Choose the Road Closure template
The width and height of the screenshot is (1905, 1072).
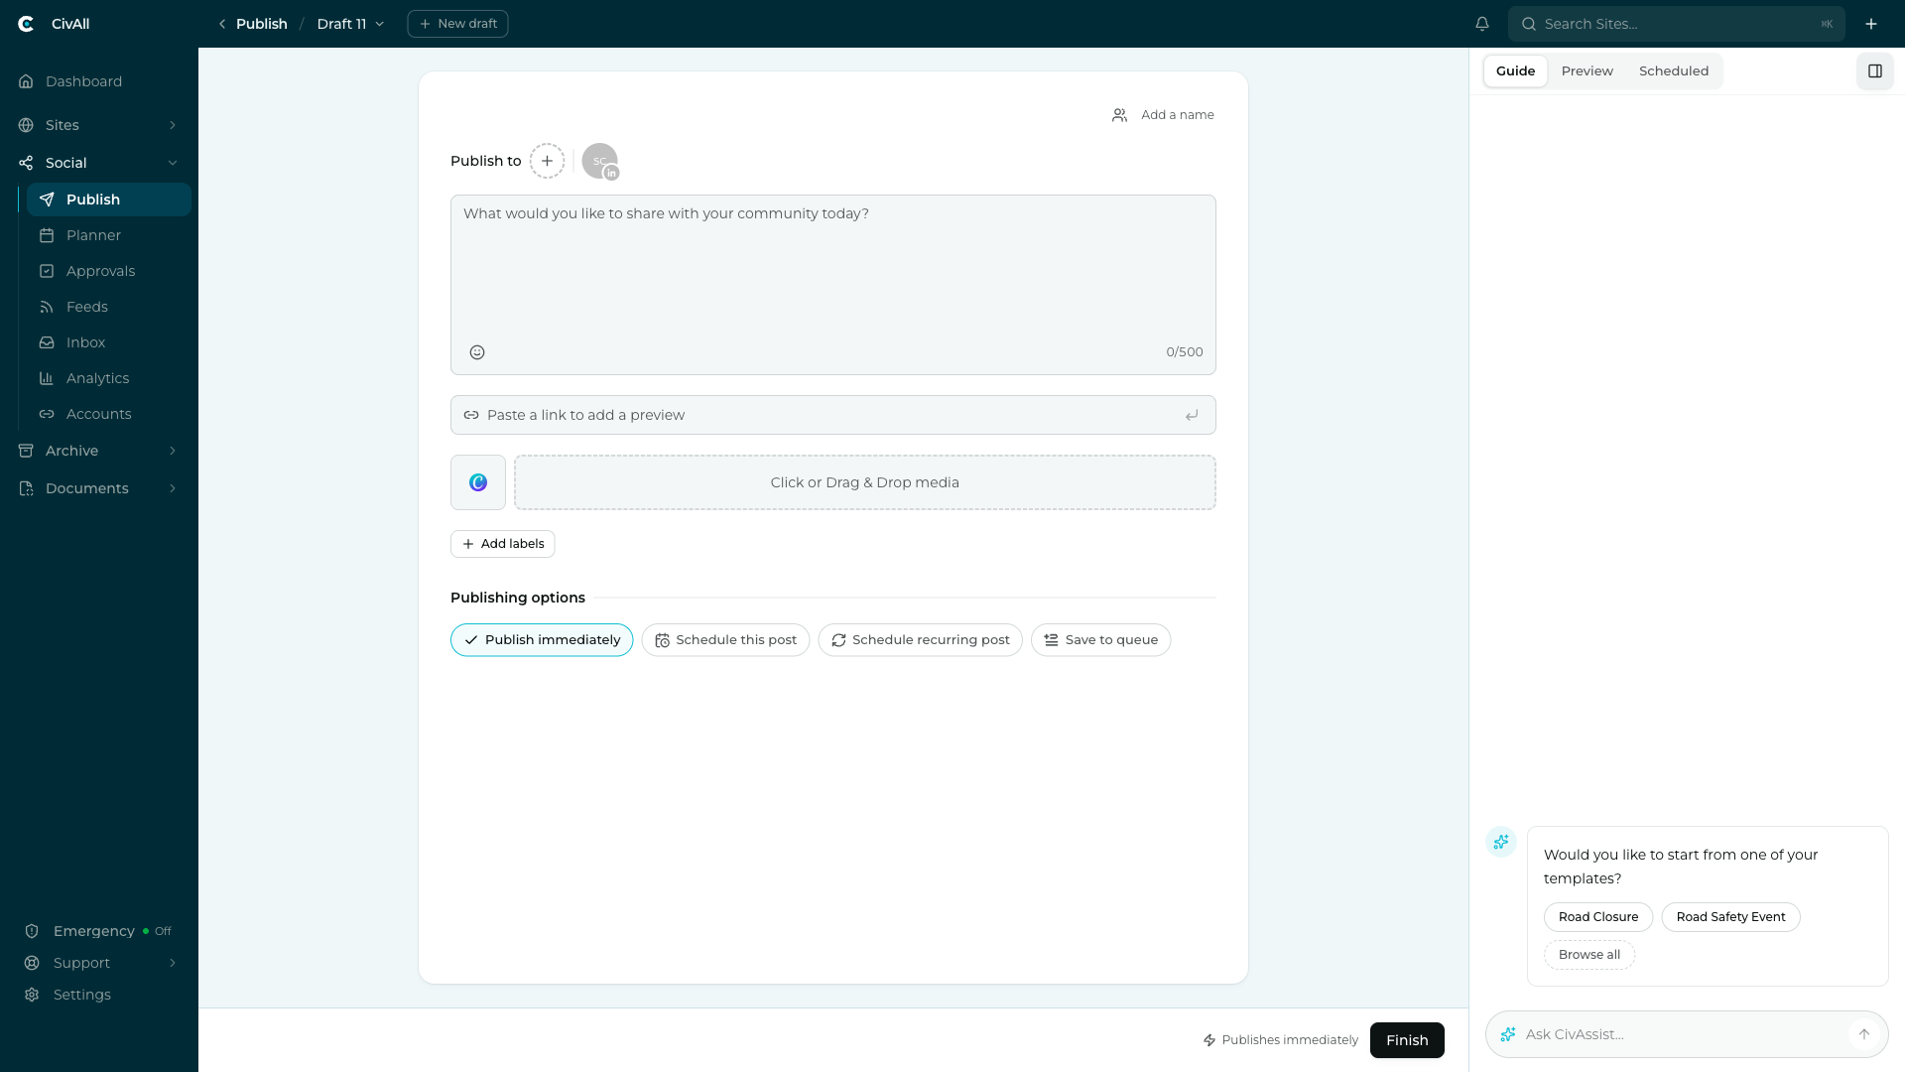(1597, 917)
